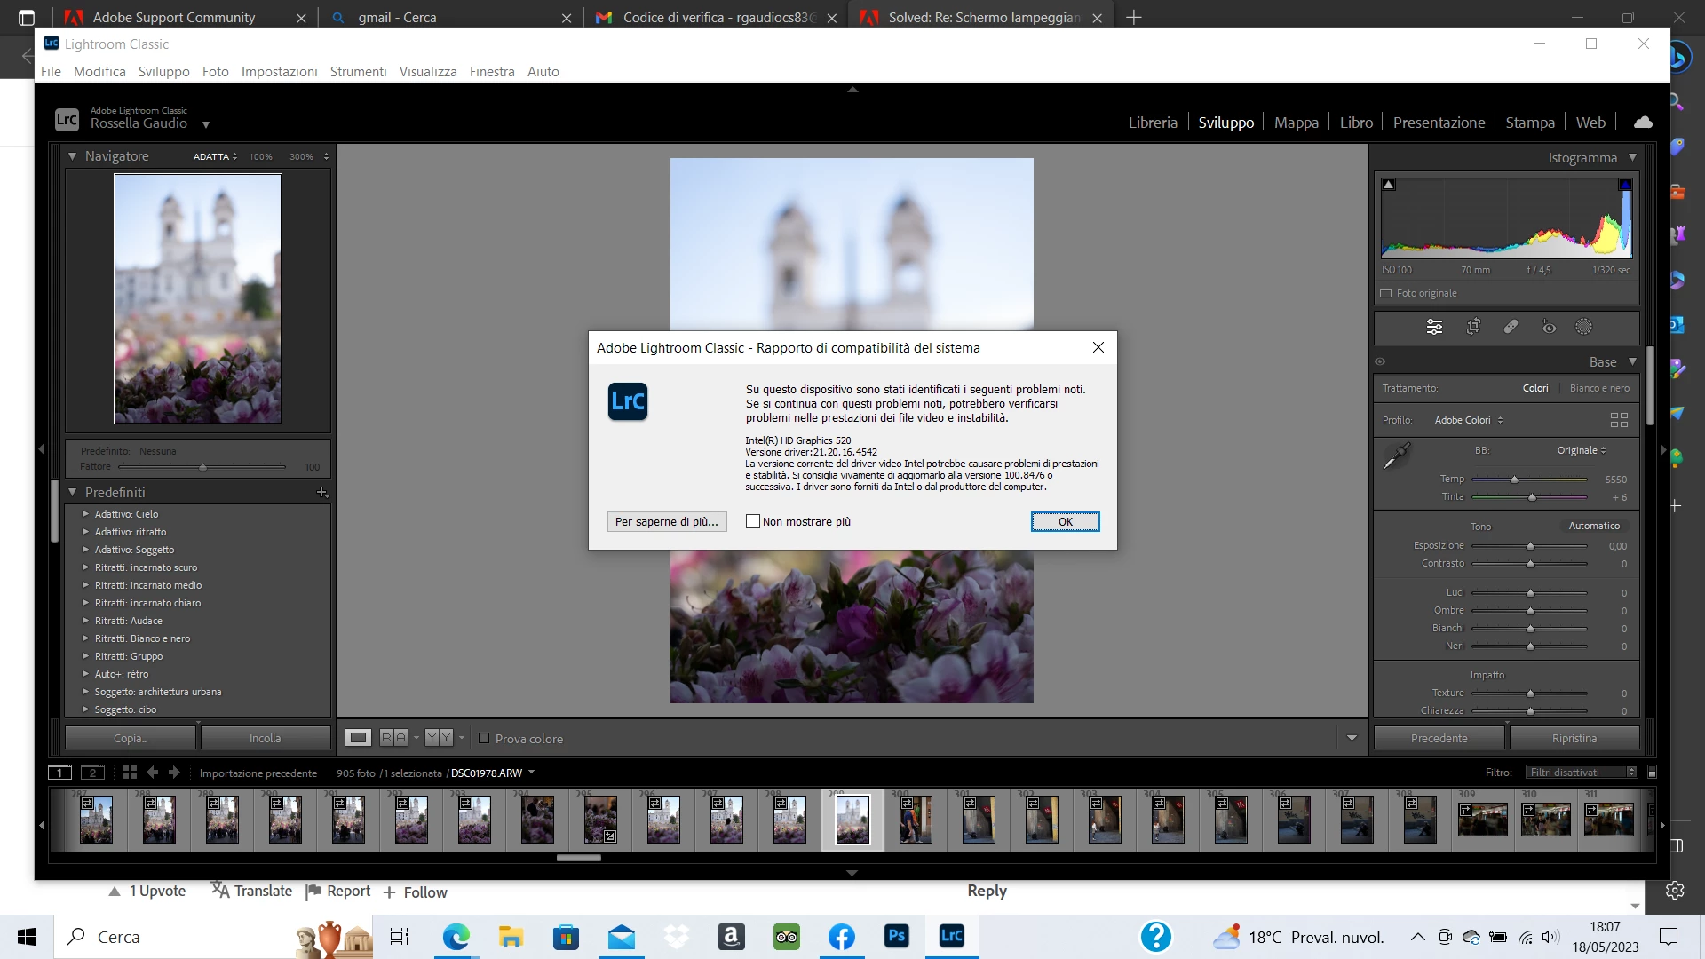Image resolution: width=1705 pixels, height=959 pixels.
Task: Check the 'Non mostrare più' checkbox
Action: pyautogui.click(x=753, y=522)
